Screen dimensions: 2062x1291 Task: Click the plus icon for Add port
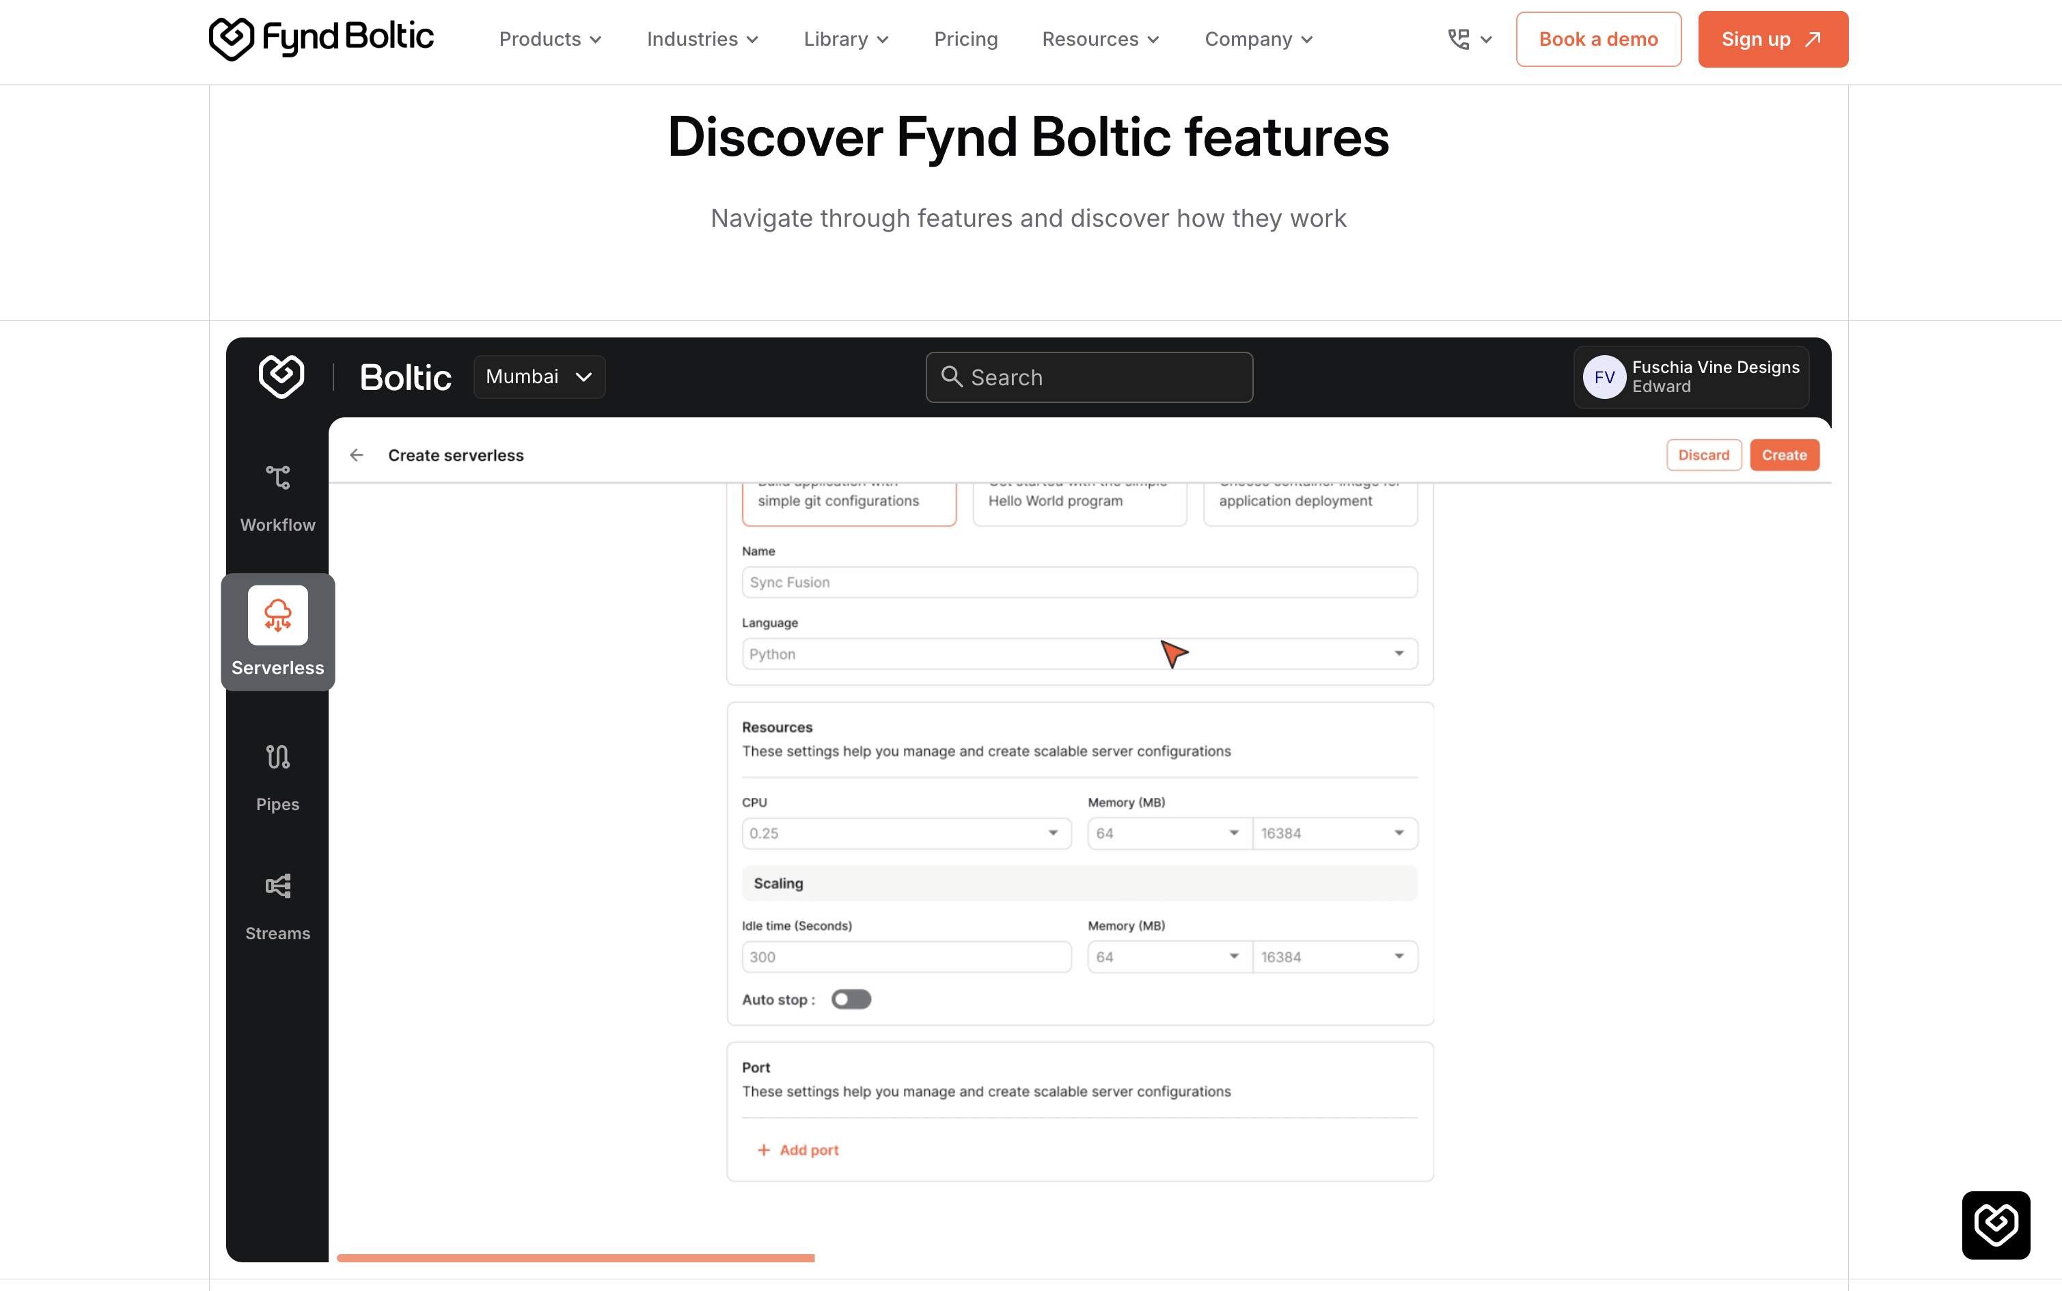click(763, 1150)
